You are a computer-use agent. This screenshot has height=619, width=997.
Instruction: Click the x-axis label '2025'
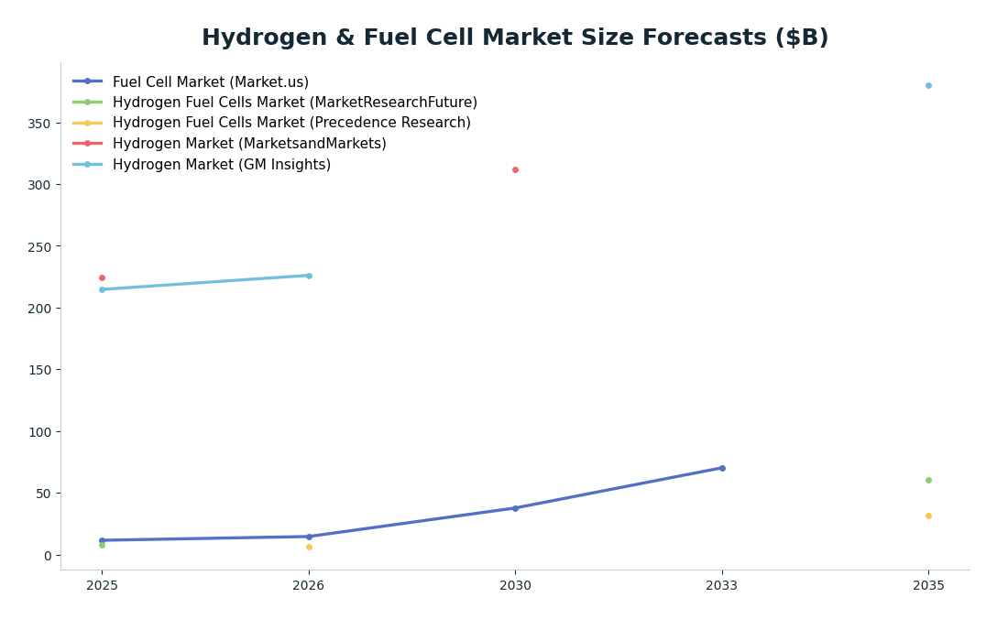tap(102, 585)
